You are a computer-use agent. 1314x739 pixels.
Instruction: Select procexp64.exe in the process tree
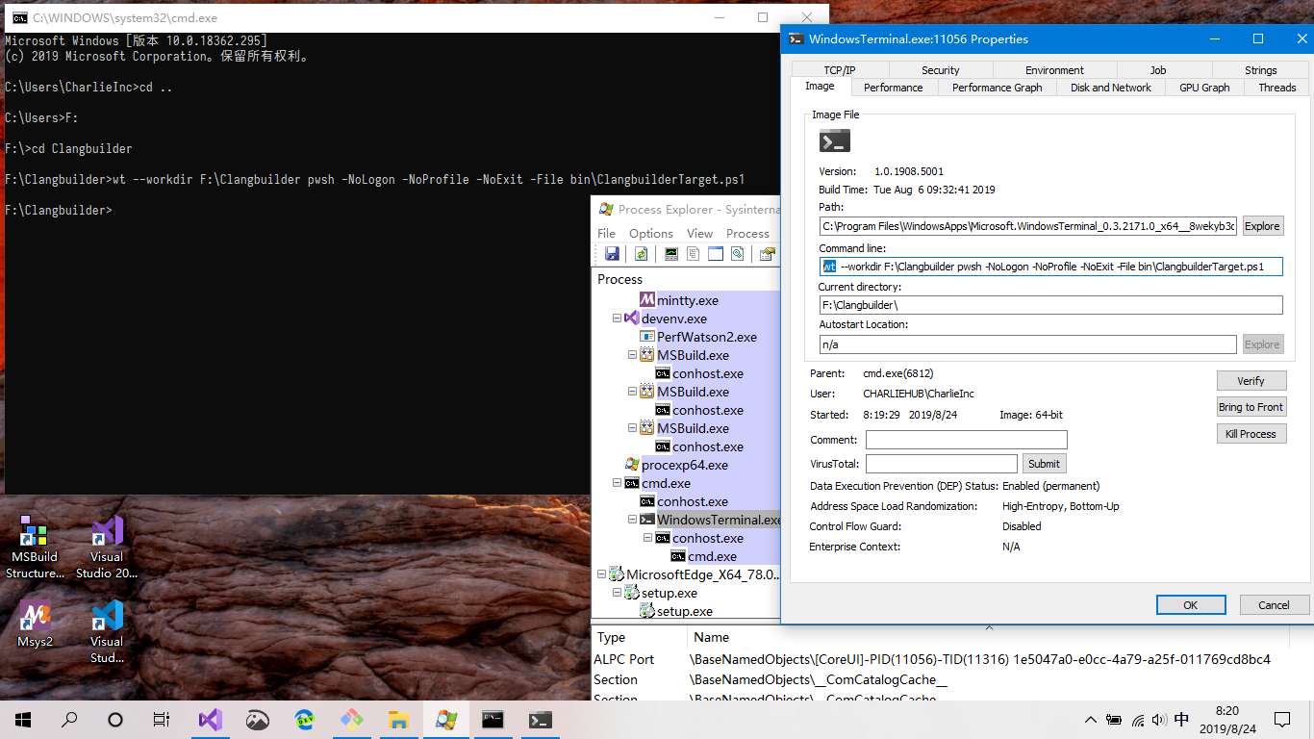coord(685,465)
